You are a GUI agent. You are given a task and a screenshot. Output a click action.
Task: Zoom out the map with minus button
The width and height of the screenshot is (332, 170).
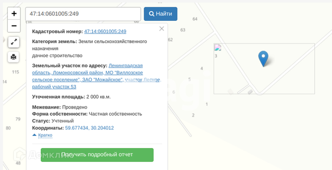[14, 26]
